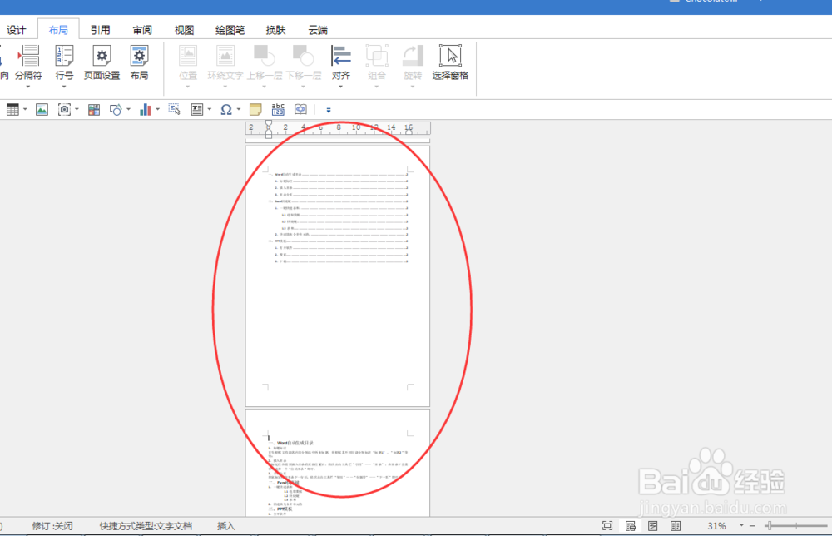The image size is (832, 536).
Task: Open the 绘图笔 tab
Action: [x=230, y=30]
